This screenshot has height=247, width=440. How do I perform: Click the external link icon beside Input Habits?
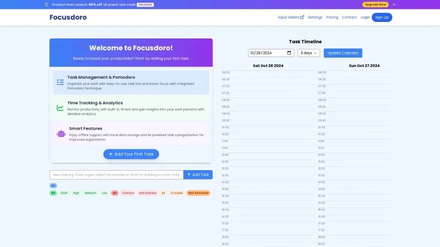pyautogui.click(x=302, y=18)
